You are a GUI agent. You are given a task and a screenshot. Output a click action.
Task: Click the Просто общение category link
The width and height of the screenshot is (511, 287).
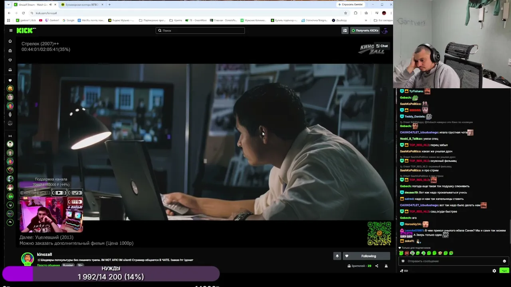(48, 265)
